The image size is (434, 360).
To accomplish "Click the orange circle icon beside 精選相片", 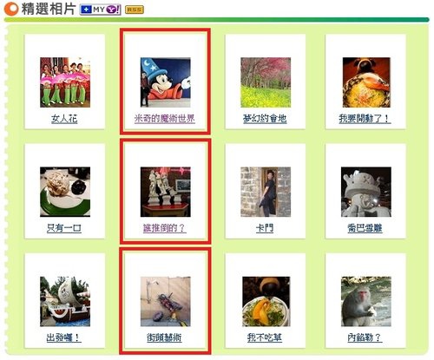I will 11,9.
